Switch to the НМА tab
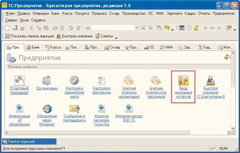 click(166, 47)
